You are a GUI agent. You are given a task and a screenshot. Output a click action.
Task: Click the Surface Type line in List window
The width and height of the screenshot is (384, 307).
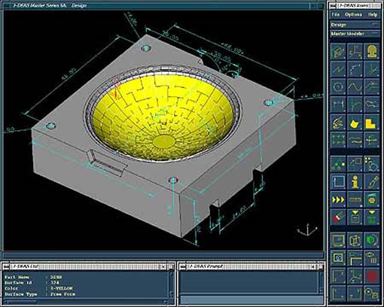coord(40,294)
